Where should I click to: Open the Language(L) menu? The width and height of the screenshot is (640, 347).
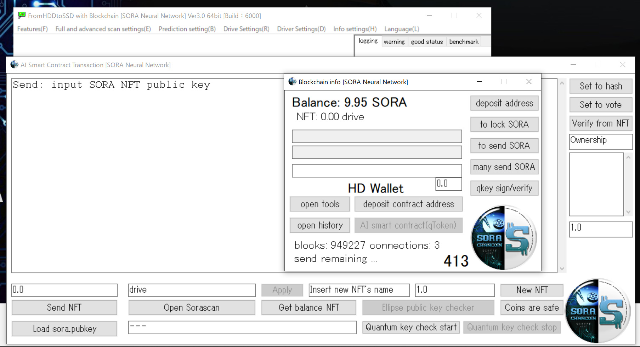(x=402, y=29)
